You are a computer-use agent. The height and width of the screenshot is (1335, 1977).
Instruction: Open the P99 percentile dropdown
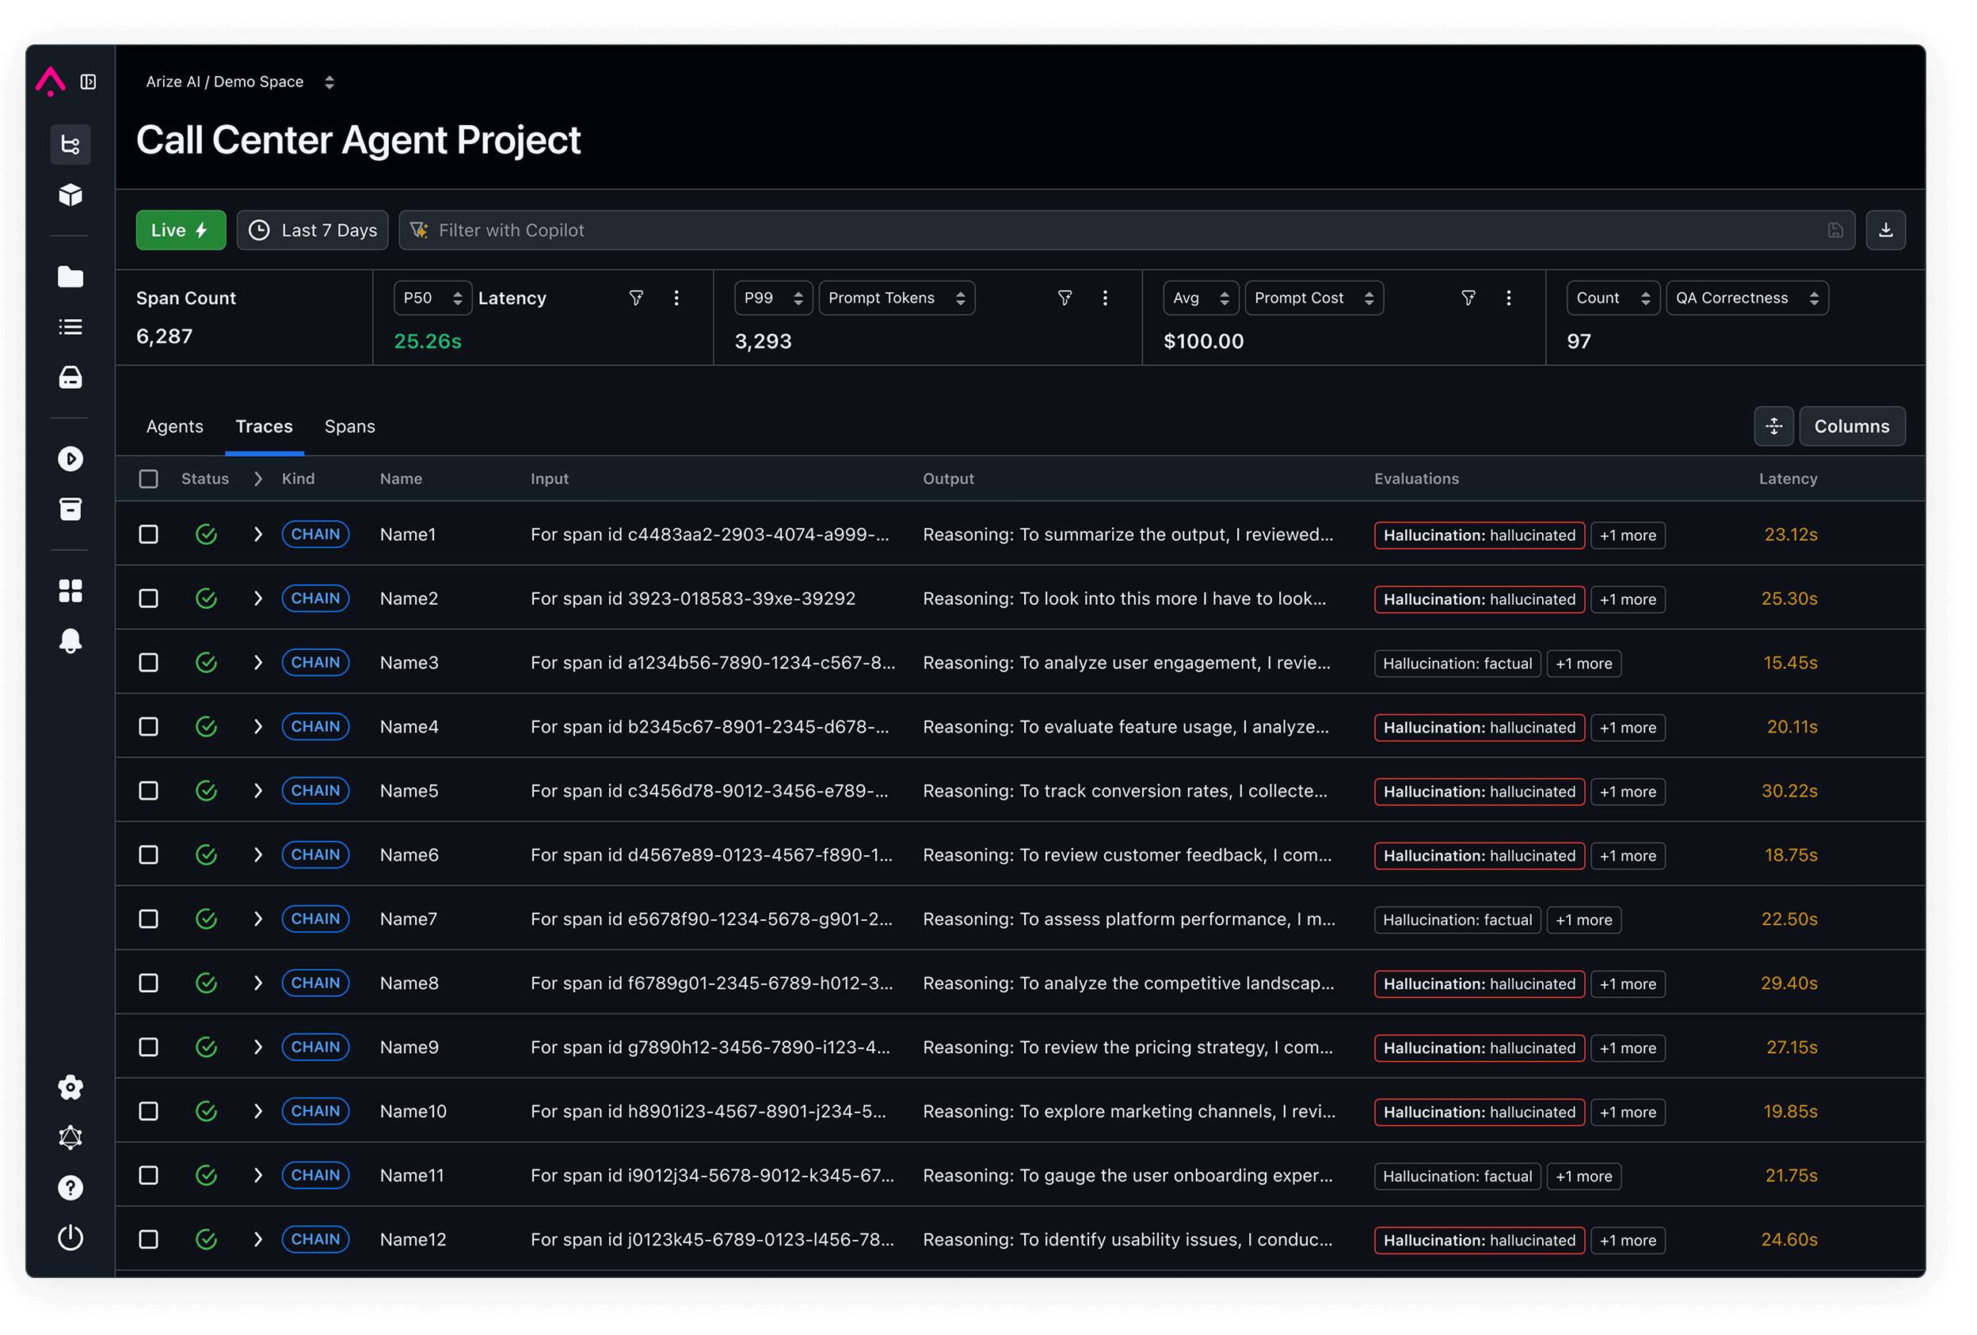pos(773,298)
